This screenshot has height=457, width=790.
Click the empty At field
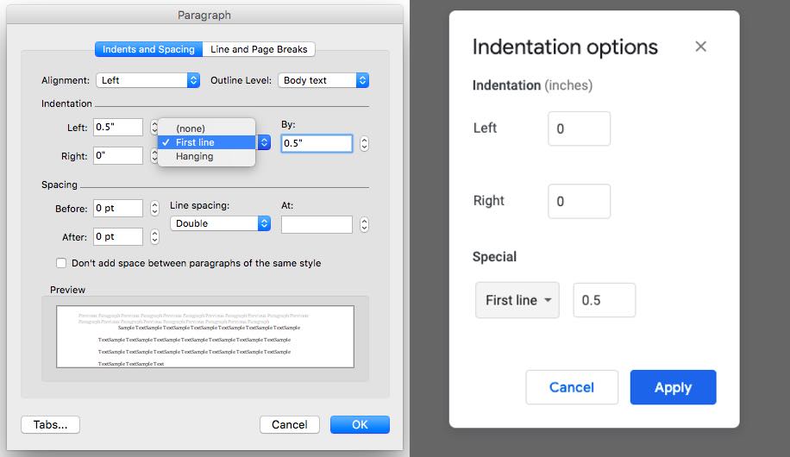(x=317, y=224)
